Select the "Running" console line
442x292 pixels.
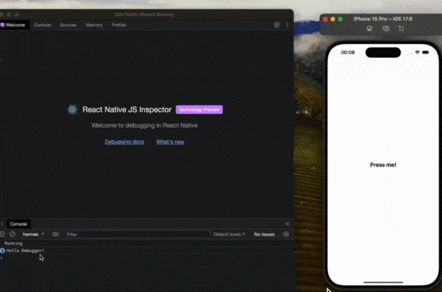pyautogui.click(x=14, y=243)
